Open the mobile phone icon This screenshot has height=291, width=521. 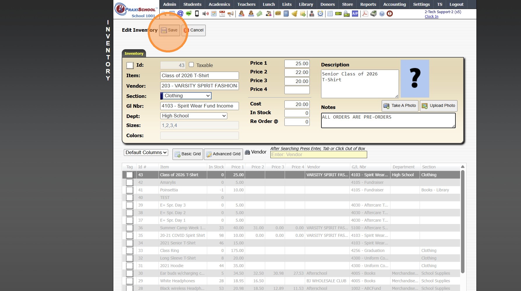[x=197, y=13]
